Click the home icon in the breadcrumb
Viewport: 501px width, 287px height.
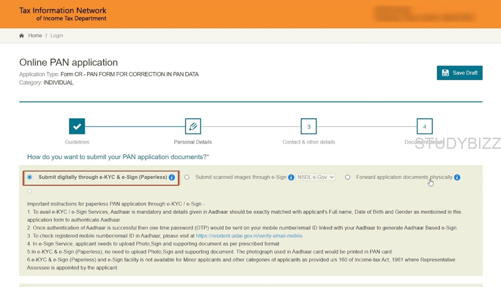22,36
